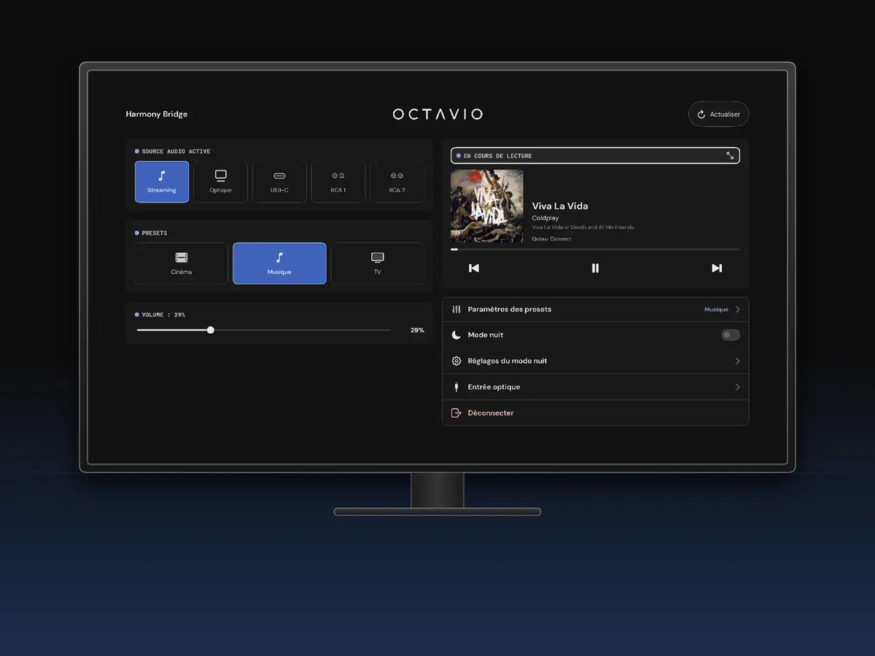Viewport: 875px width, 656px height.
Task: Click the Réglages du mode nuit chevron
Action: pyautogui.click(x=737, y=361)
